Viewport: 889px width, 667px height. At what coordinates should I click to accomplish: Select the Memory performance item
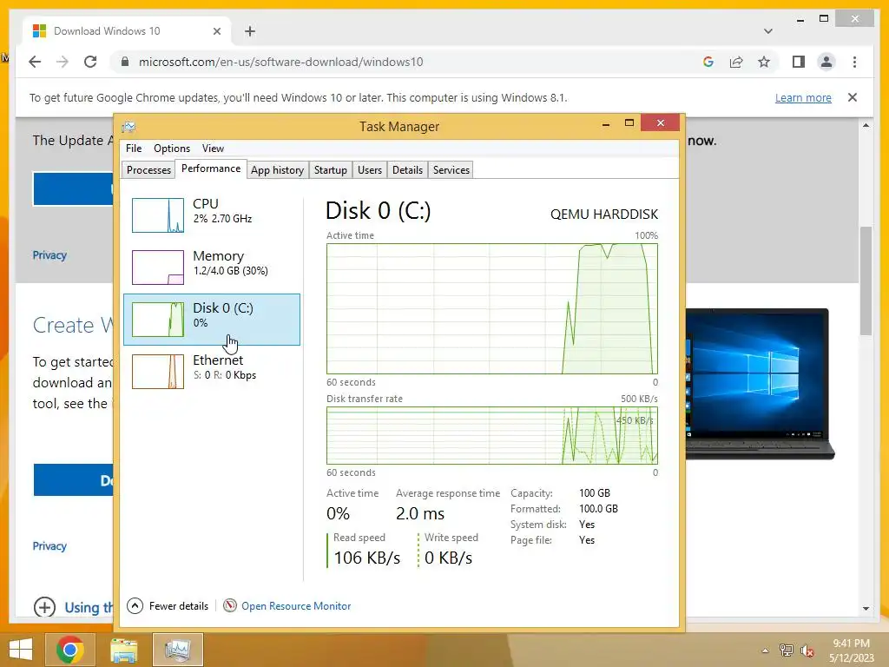coord(212,267)
